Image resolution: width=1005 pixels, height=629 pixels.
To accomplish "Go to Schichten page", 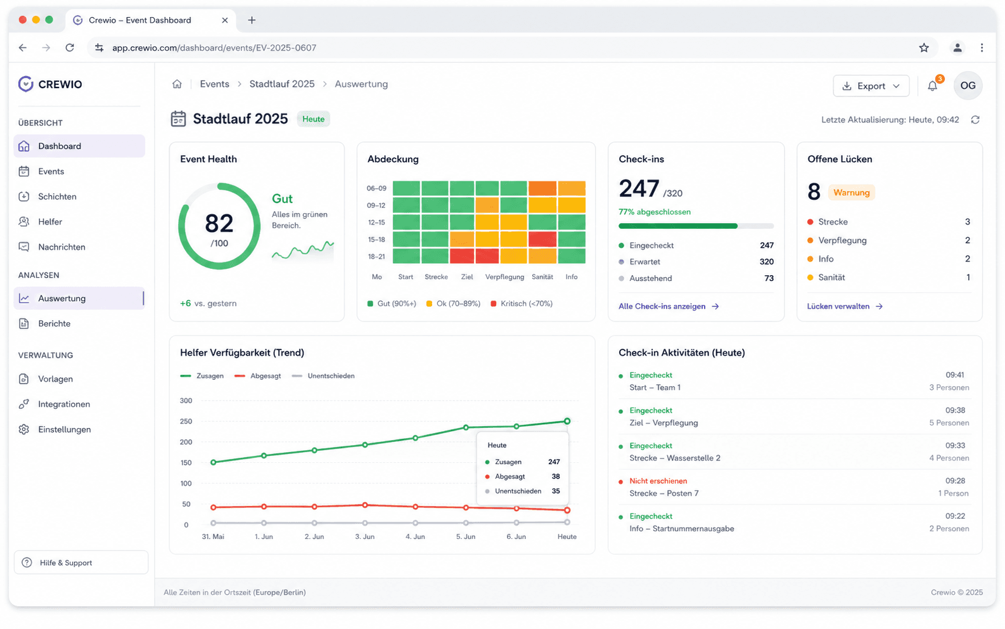I will pos(79,197).
